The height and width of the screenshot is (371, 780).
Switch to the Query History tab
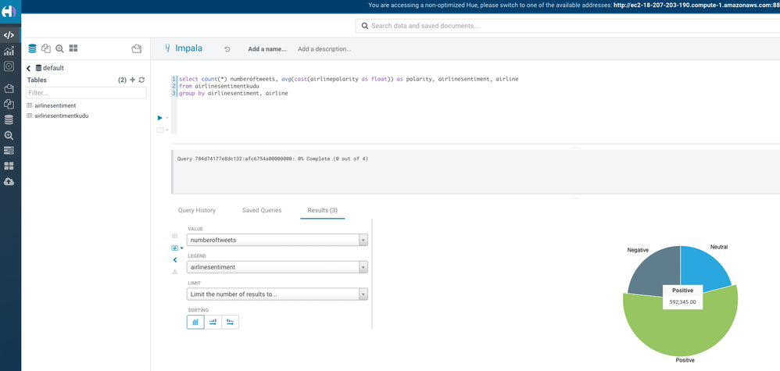coord(197,210)
